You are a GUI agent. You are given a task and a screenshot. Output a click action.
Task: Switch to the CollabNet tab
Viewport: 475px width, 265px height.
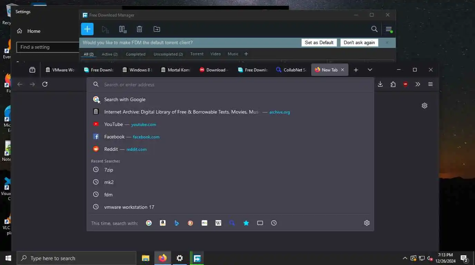[291, 70]
